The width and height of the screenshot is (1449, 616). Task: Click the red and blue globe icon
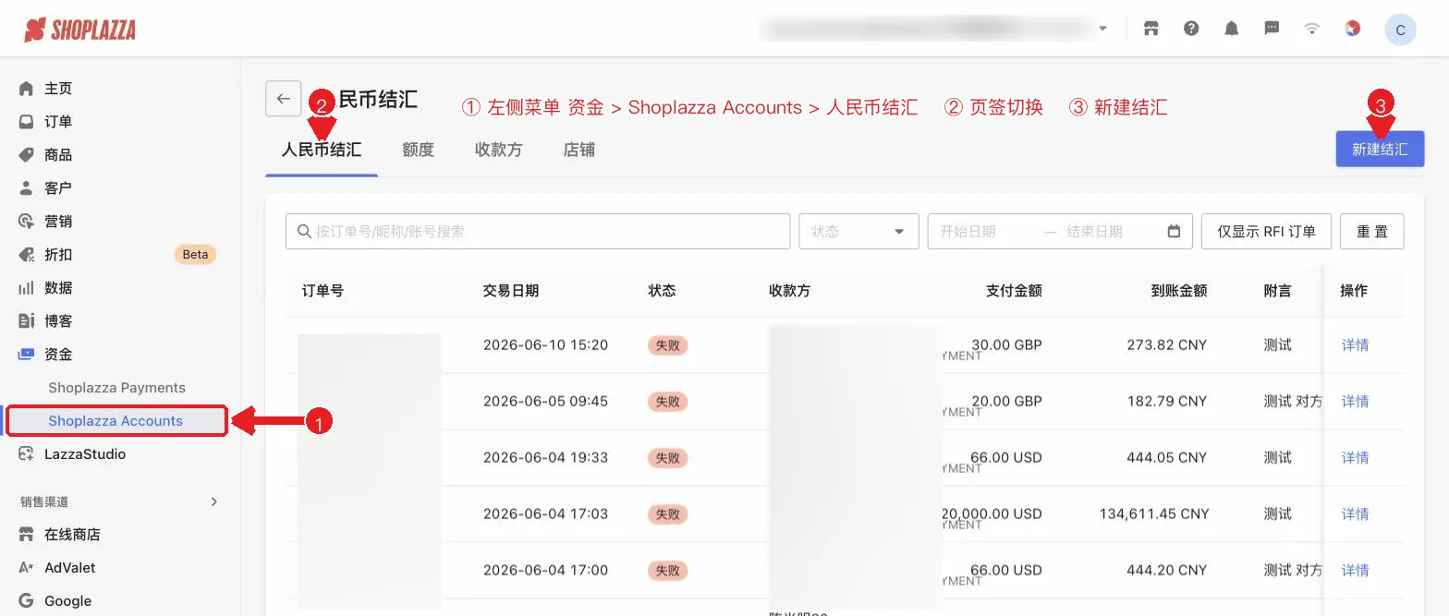tap(1352, 29)
